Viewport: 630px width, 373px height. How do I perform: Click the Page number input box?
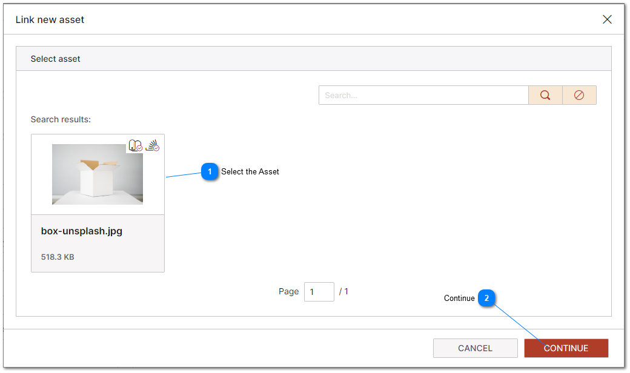319,291
